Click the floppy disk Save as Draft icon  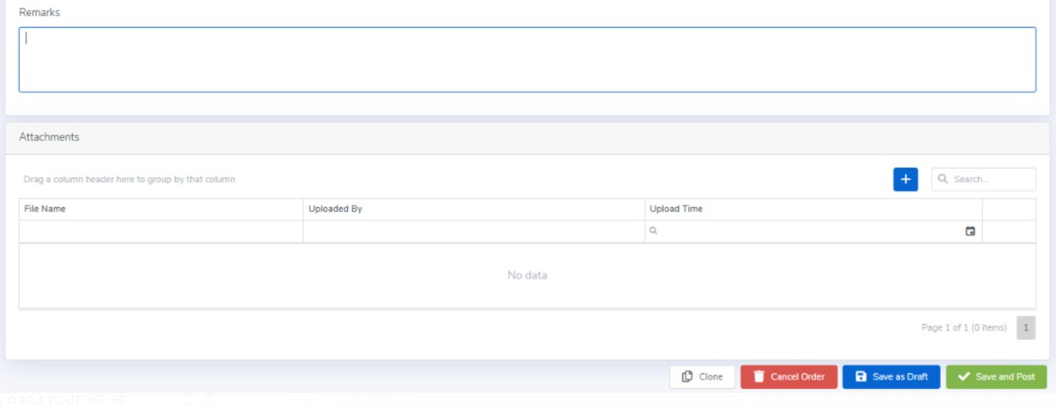coord(860,377)
